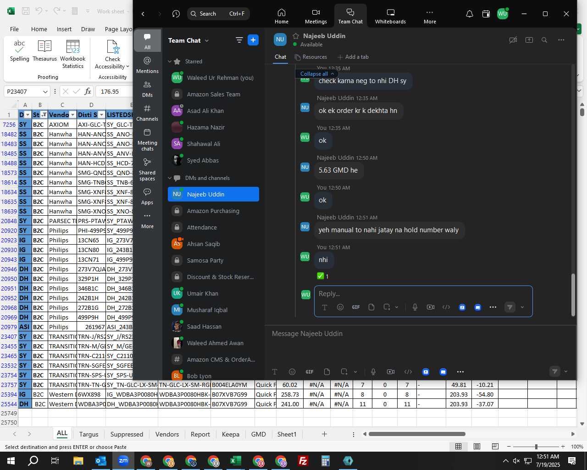587x470 pixels.
Task: Click the attach file icon in the main message box
Action: pos(327,372)
